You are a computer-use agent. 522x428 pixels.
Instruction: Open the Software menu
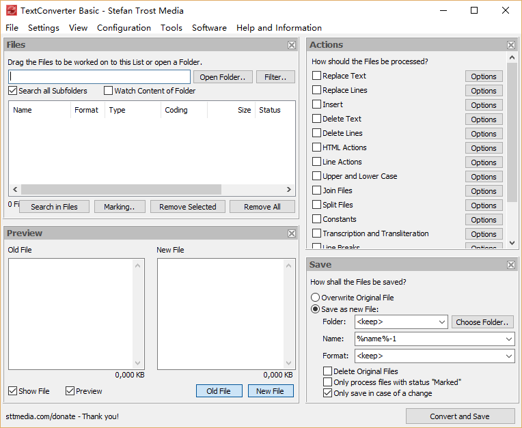pos(209,27)
